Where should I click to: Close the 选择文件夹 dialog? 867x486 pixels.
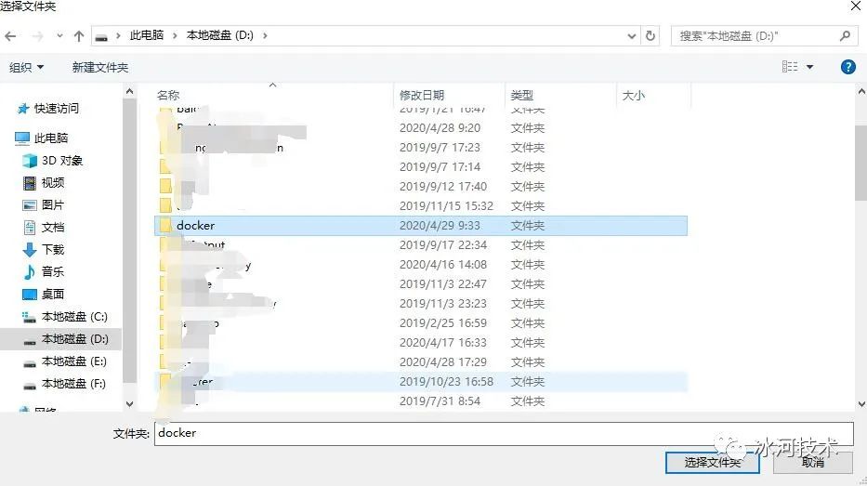click(856, 7)
